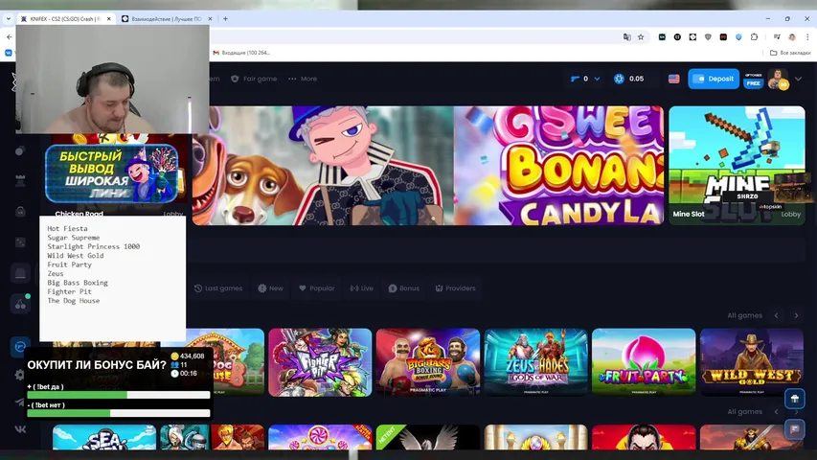Open the tab search dropdown arrow

tap(9, 19)
